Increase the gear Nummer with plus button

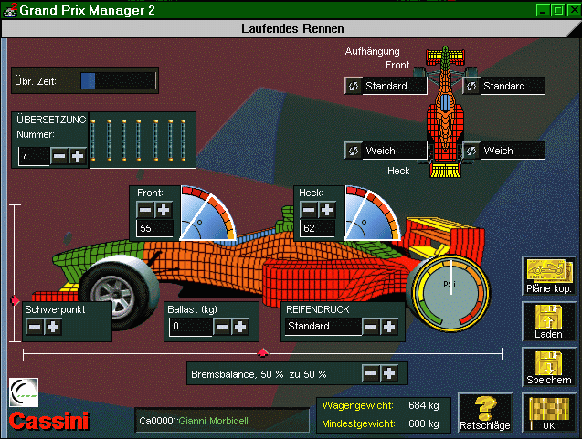click(x=77, y=156)
